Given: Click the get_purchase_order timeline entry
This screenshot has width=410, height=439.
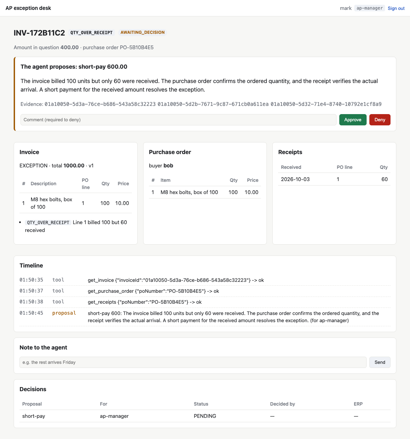Looking at the screenshot, I should tap(205, 291).
